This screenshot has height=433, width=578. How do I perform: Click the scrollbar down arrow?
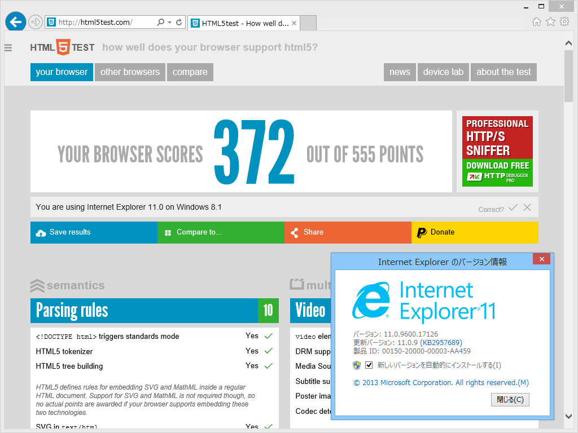coord(568,417)
